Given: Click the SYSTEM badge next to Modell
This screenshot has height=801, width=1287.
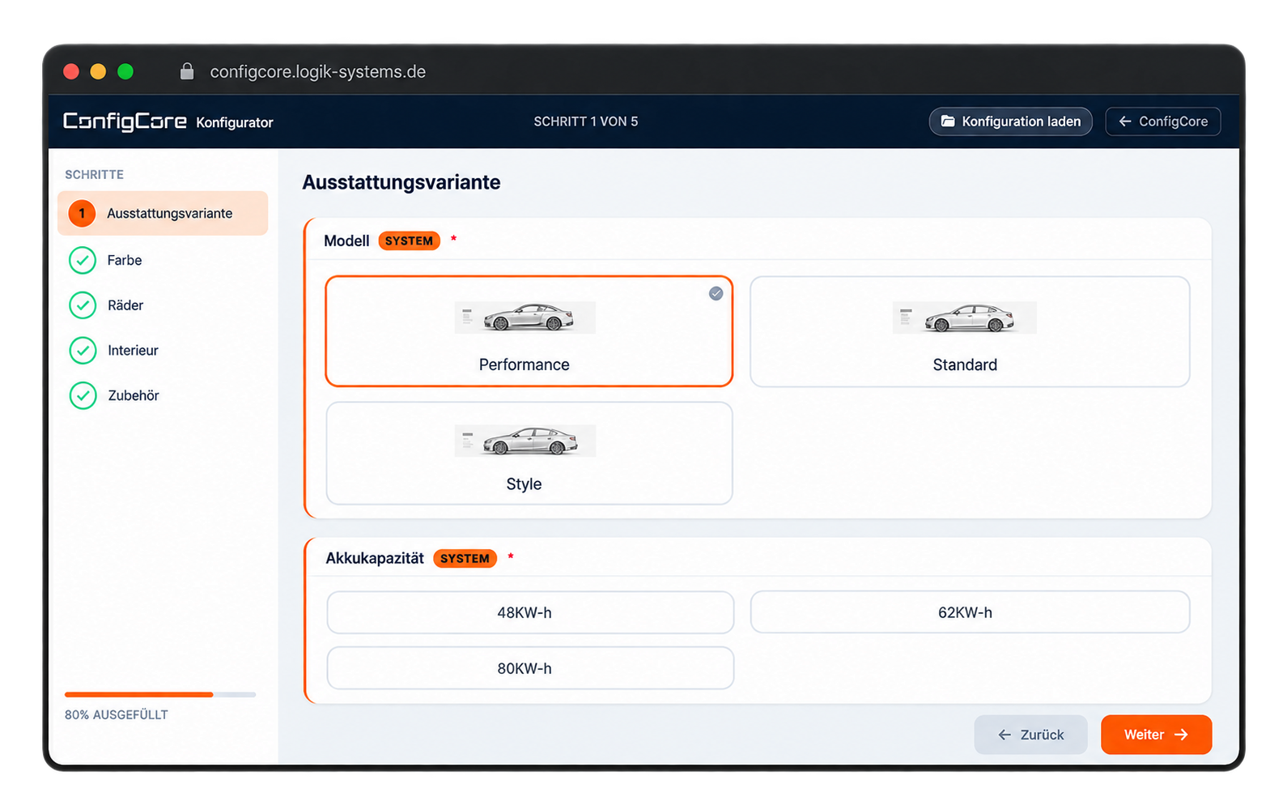Looking at the screenshot, I should coord(409,241).
